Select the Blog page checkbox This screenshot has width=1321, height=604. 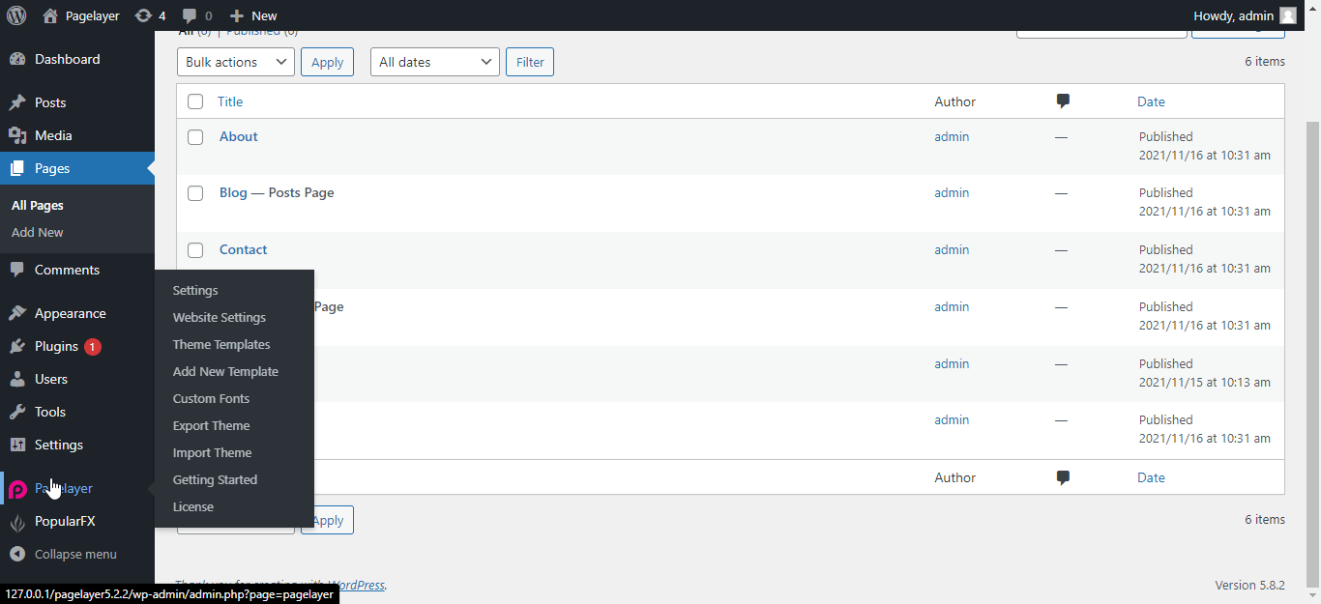[x=195, y=193]
